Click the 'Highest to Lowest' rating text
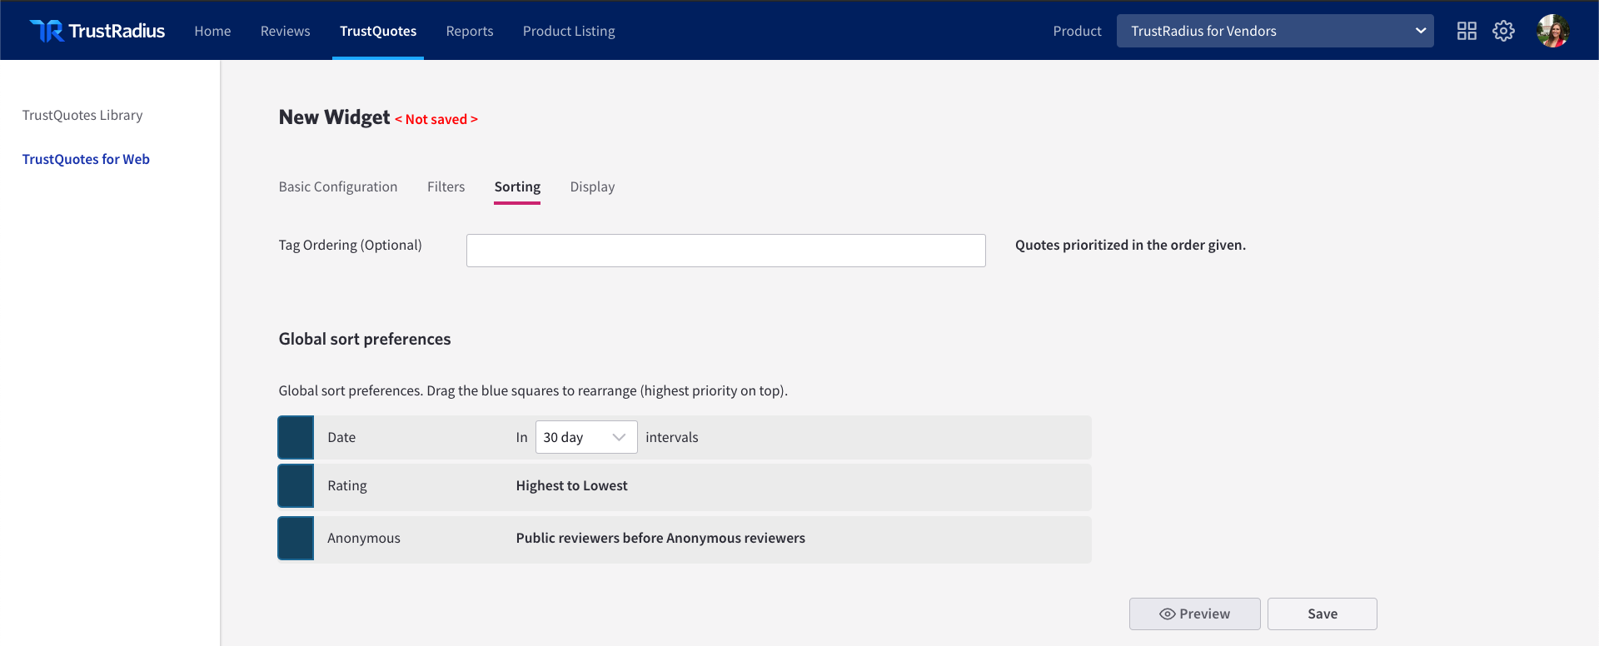Image resolution: width=1599 pixels, height=646 pixels. (x=571, y=485)
